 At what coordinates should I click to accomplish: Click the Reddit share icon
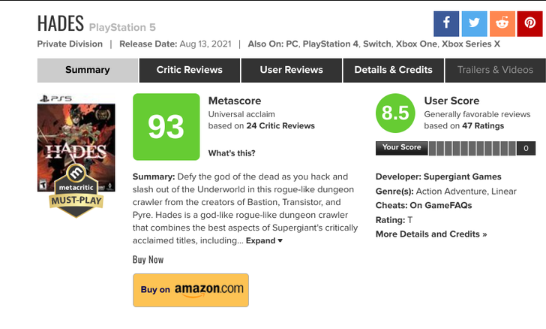click(502, 23)
